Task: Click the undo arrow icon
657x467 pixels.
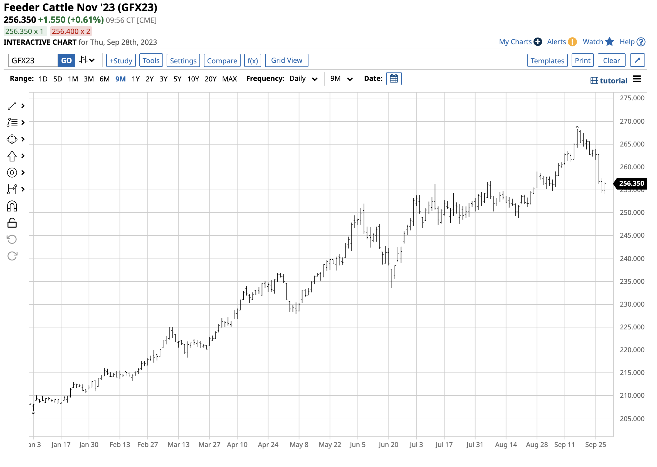Action: 12,240
